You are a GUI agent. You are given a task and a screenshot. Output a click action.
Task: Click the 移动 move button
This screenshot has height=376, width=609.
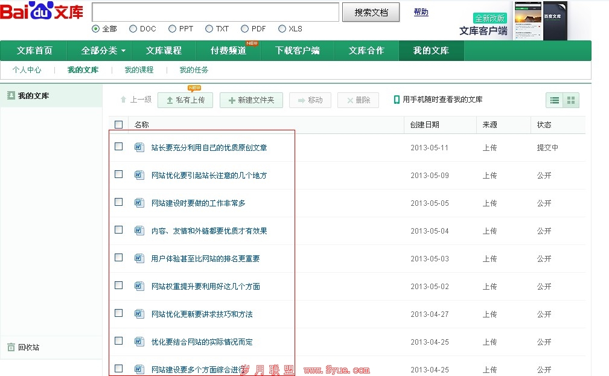(310, 100)
